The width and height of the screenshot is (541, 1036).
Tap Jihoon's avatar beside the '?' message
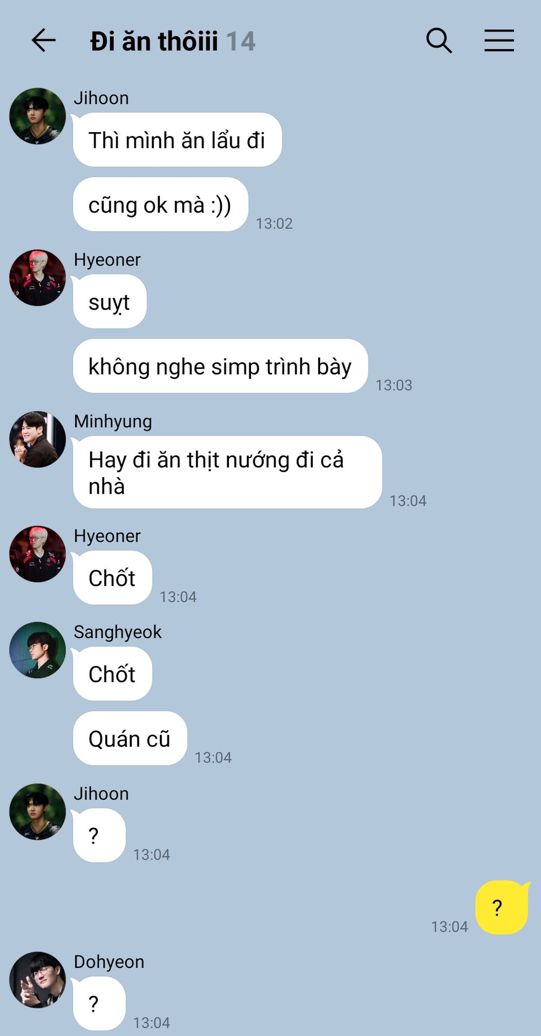coord(37,812)
